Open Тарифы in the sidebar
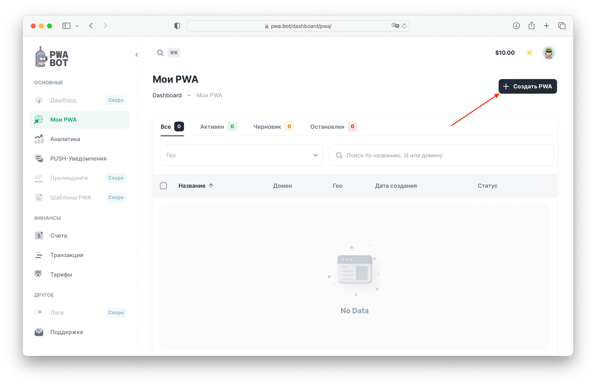 point(61,274)
